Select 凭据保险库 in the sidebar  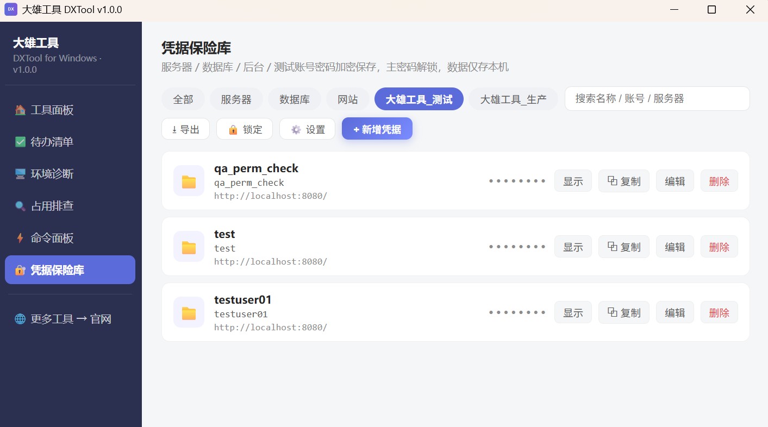pyautogui.click(x=70, y=270)
